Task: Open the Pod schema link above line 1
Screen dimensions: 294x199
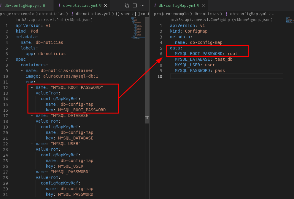Action: click(54, 20)
